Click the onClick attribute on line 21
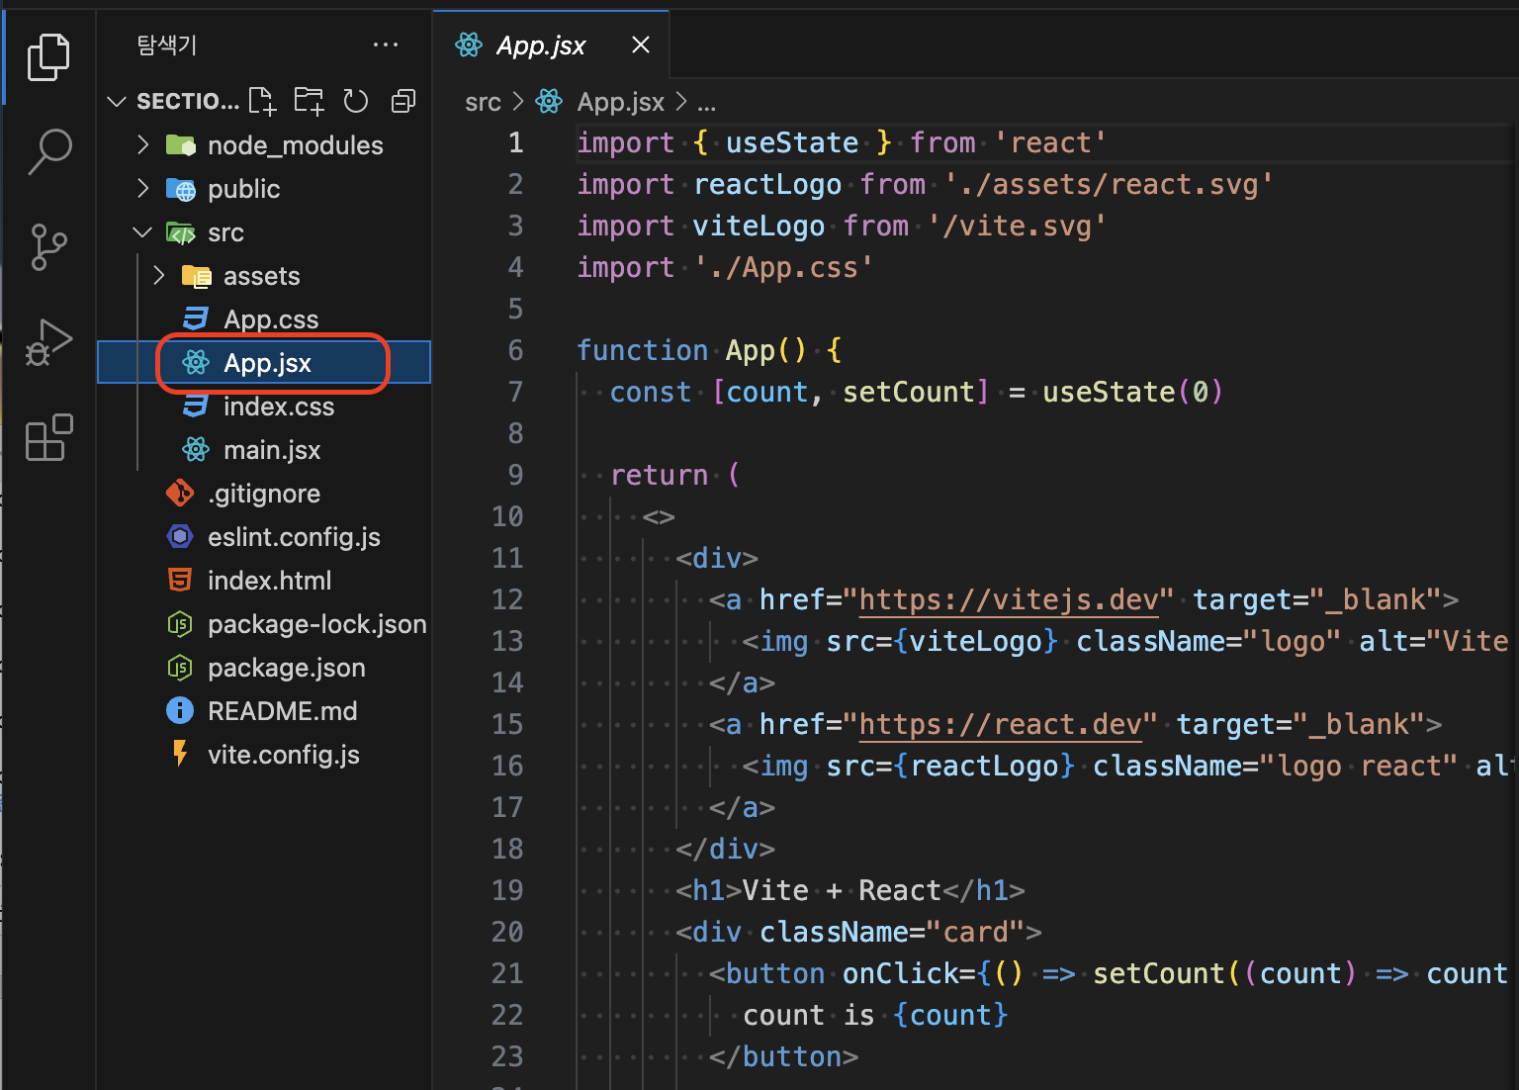Image resolution: width=1519 pixels, height=1090 pixels. pyautogui.click(x=900, y=973)
